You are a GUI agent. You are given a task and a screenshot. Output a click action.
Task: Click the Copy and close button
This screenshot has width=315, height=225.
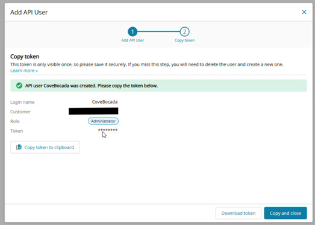pos(285,213)
